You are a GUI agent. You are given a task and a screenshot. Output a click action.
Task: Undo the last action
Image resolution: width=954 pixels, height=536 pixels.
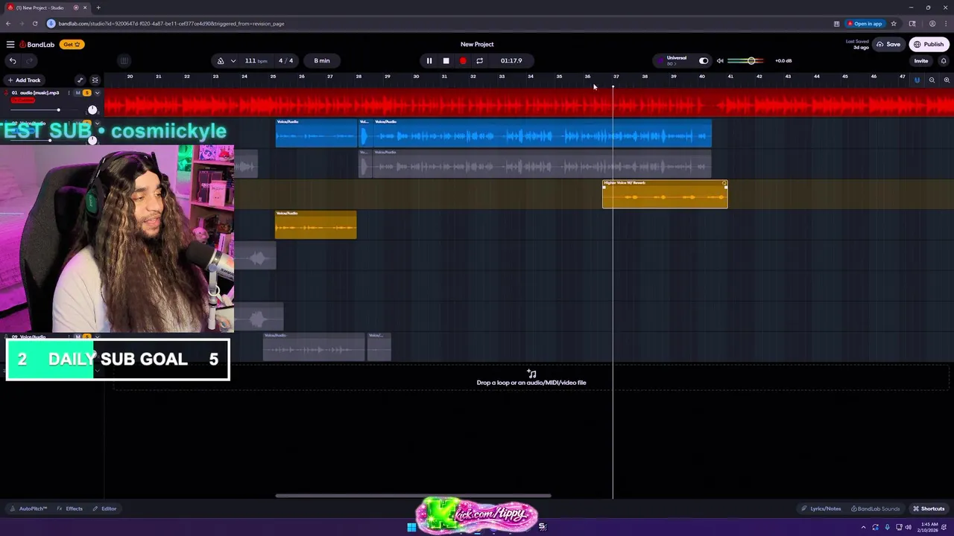[13, 61]
